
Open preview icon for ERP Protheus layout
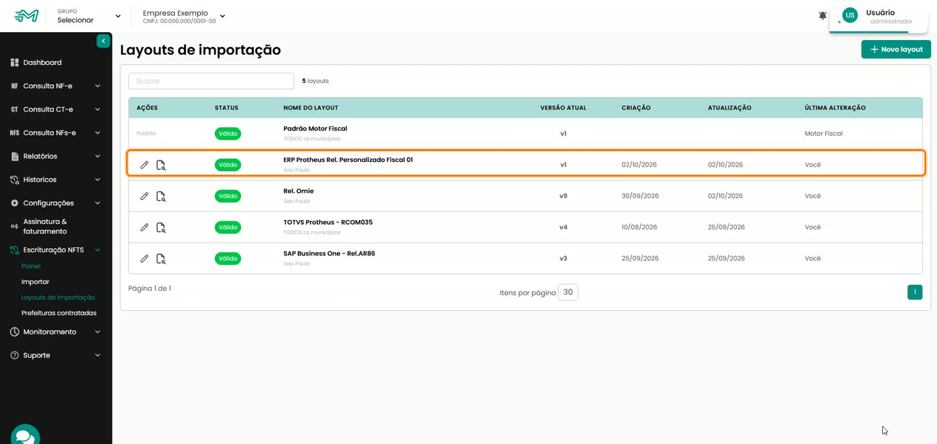(x=161, y=164)
